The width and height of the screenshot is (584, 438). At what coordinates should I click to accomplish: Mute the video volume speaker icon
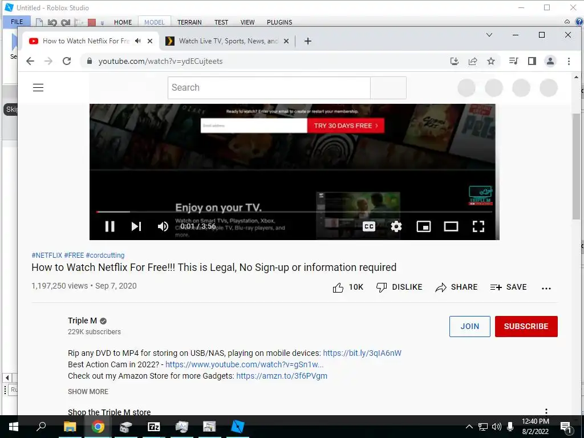point(163,226)
